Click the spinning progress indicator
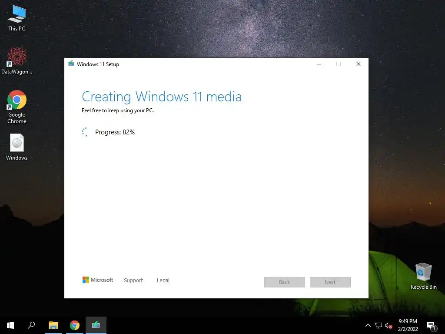This screenshot has height=334, width=445. [x=85, y=132]
